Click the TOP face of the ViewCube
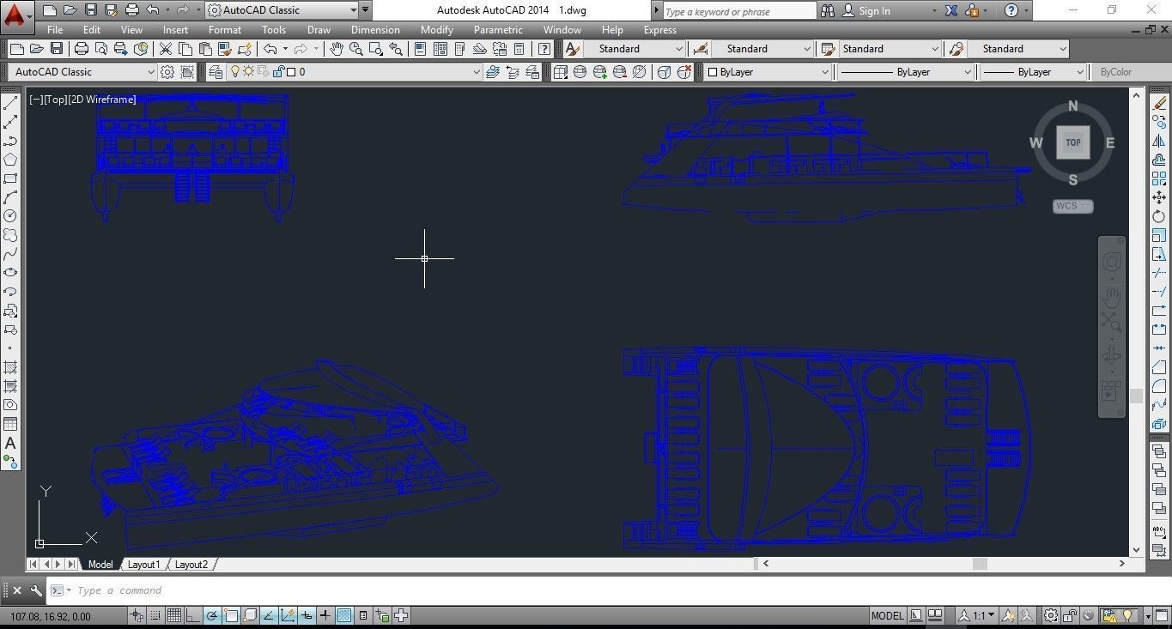 pyautogui.click(x=1072, y=142)
